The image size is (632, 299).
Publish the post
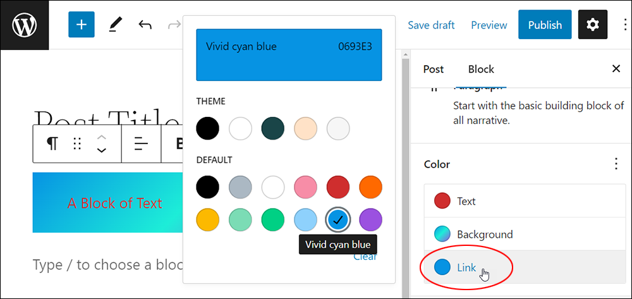(x=545, y=25)
